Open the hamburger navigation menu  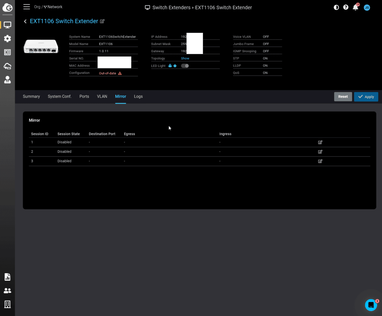coord(26,7)
